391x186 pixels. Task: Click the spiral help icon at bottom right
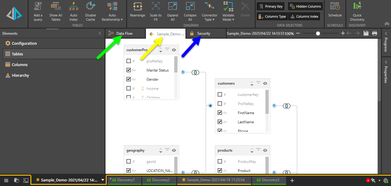point(386,180)
